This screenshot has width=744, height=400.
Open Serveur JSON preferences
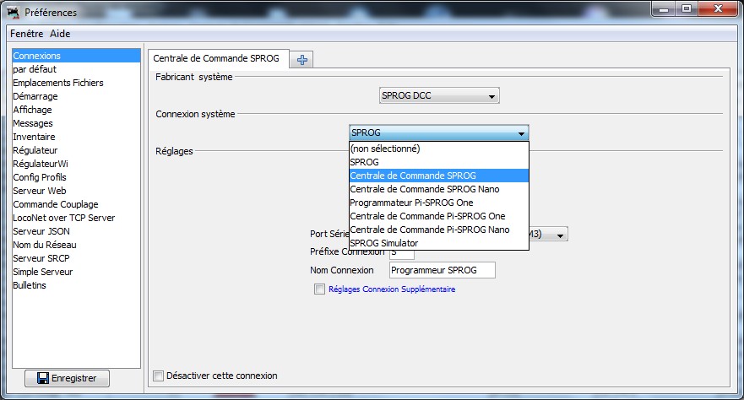[x=76, y=231]
